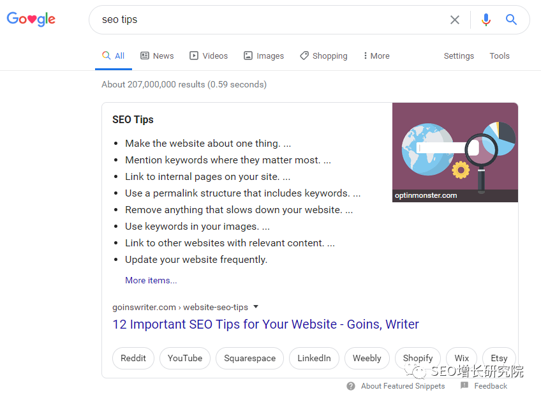Click the SEO Tips snippet heading
541x395 pixels.
click(133, 120)
